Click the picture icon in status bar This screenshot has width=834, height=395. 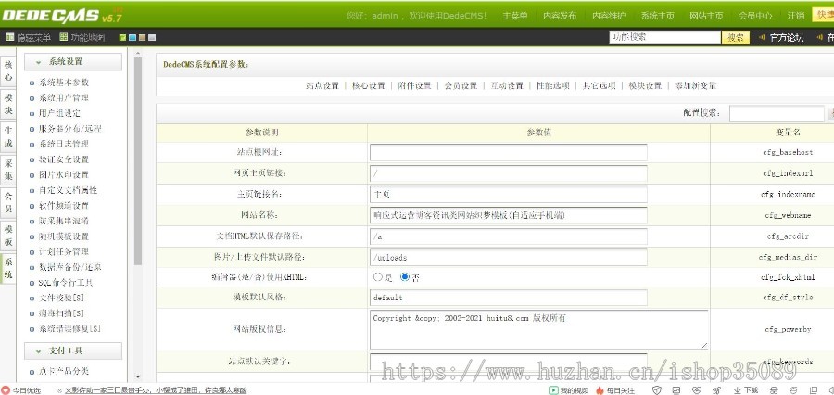point(676,390)
